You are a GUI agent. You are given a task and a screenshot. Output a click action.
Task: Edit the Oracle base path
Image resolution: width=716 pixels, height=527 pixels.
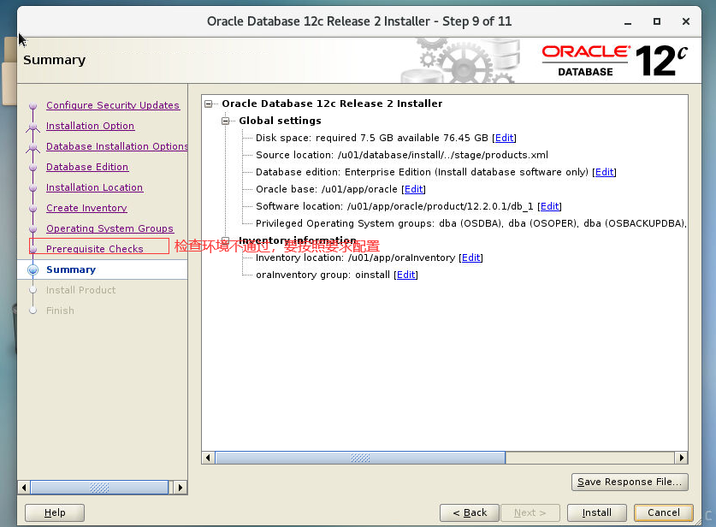[x=414, y=189]
